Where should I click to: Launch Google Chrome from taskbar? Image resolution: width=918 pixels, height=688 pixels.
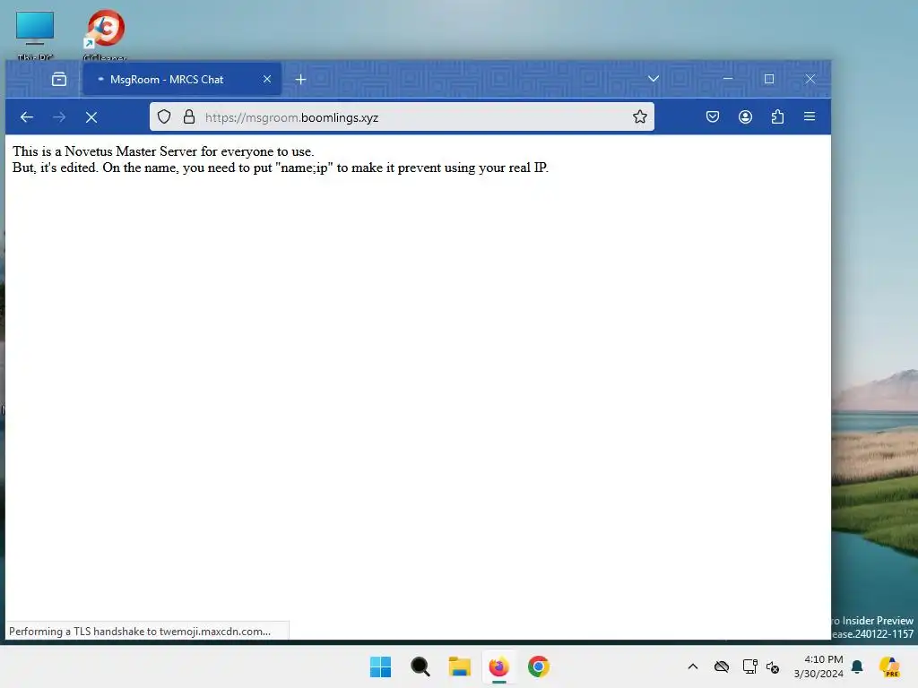click(x=539, y=666)
